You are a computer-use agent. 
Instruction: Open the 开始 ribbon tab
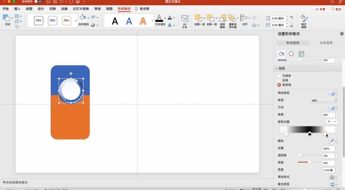pyautogui.click(x=5, y=9)
